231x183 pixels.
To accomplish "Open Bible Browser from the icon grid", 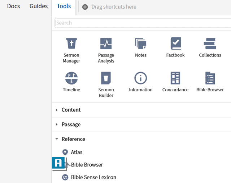I will tap(210, 82).
